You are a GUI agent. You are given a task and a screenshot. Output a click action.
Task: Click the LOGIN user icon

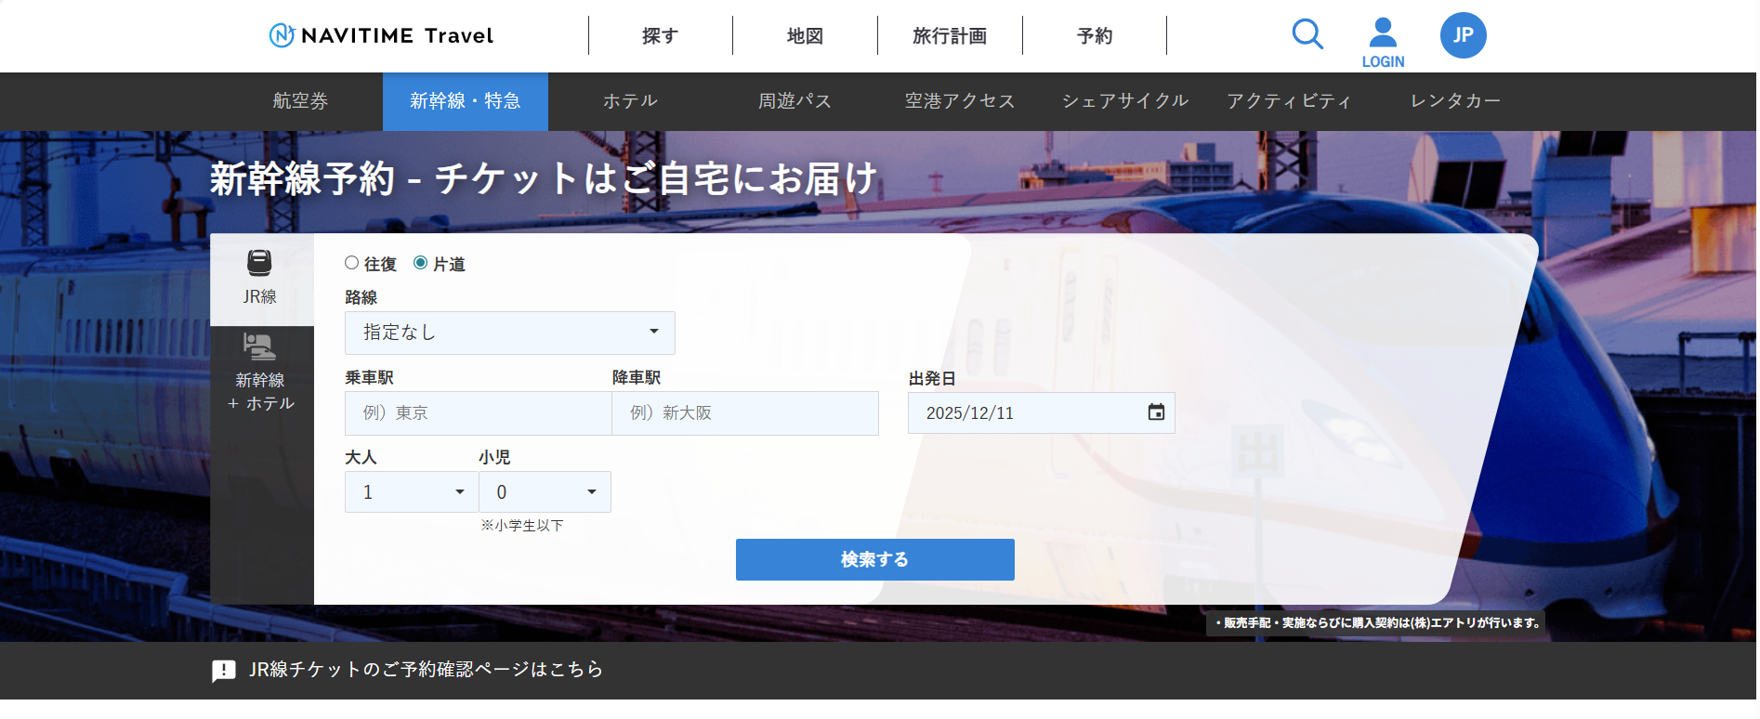pyautogui.click(x=1383, y=34)
